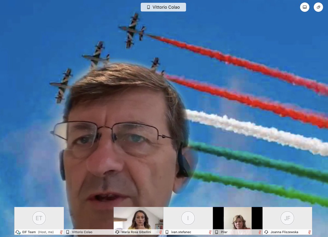Click the I avatar circle
The image size is (328, 237).
pyautogui.click(x=188, y=218)
